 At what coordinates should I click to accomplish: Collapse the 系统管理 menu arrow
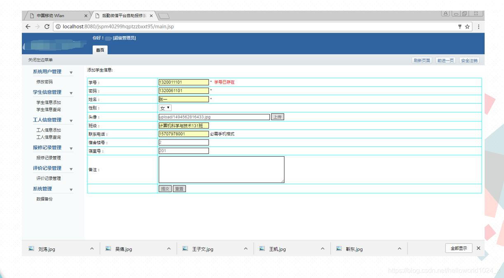[x=71, y=190]
